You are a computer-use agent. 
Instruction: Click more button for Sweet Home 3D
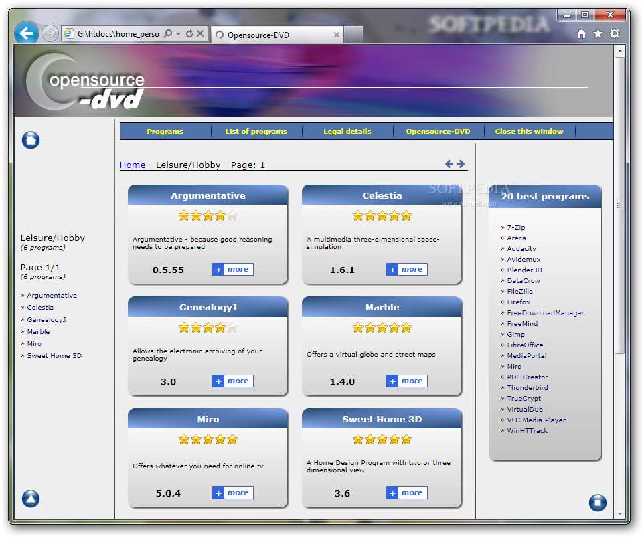(407, 492)
